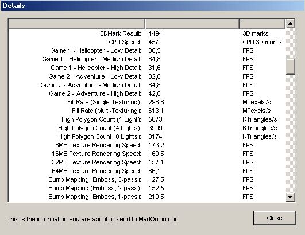Select High Polygon Count (8 Lights) row
The width and height of the screenshot is (305, 235).
(147, 136)
